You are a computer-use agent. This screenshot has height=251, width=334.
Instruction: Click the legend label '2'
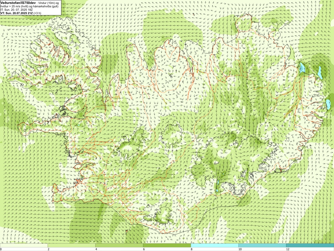[x=49, y=249]
